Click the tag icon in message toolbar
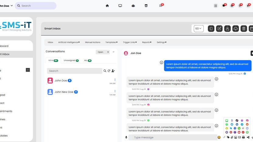 228,137
